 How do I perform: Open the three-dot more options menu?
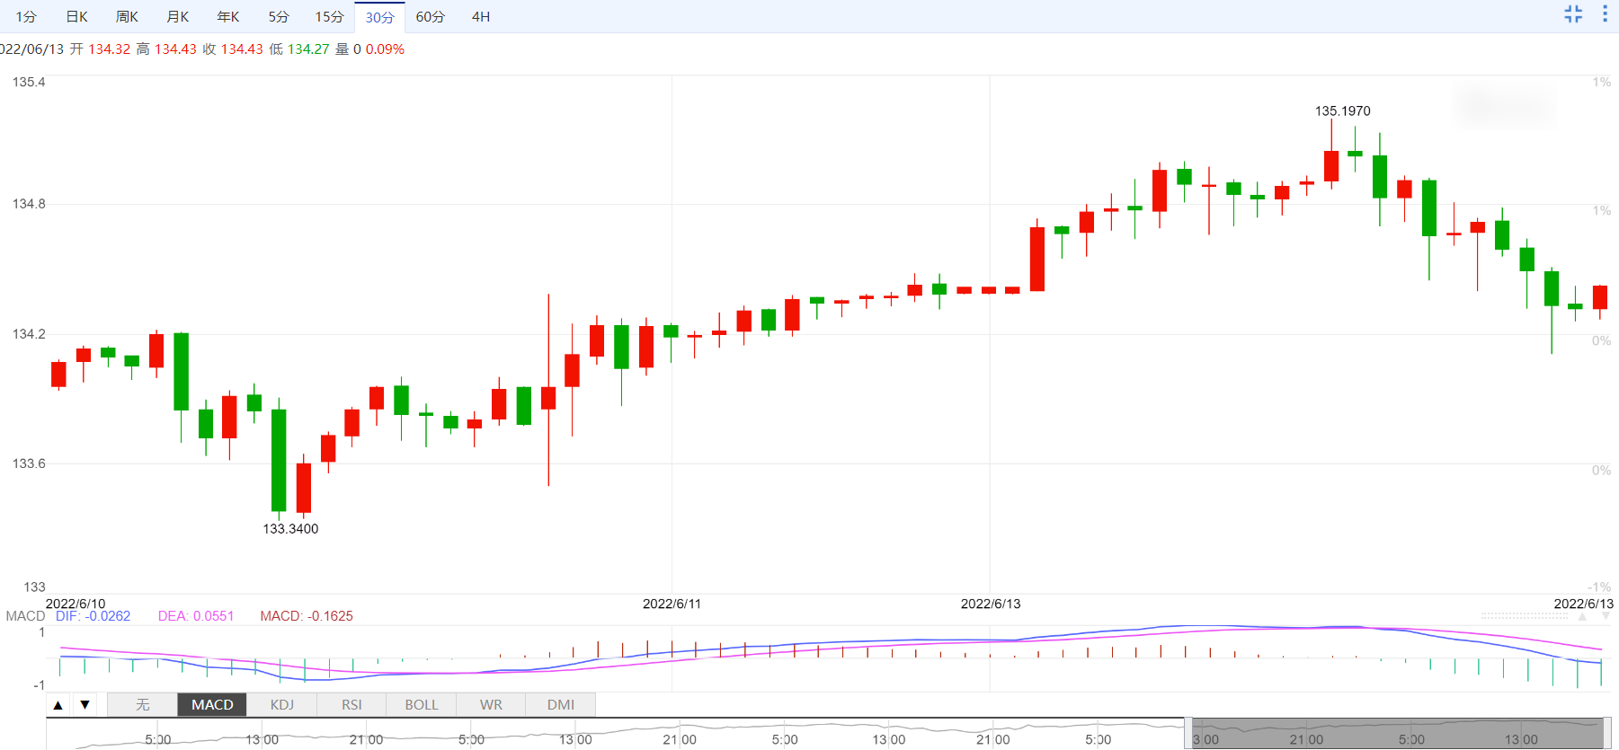(x=1605, y=14)
